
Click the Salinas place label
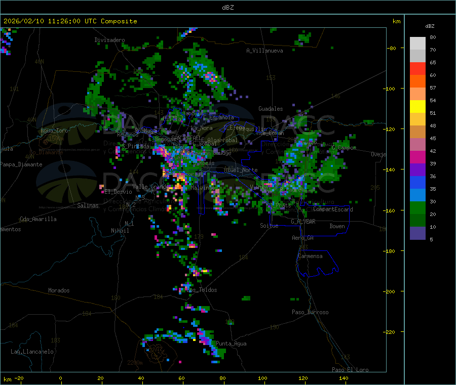[88, 205]
